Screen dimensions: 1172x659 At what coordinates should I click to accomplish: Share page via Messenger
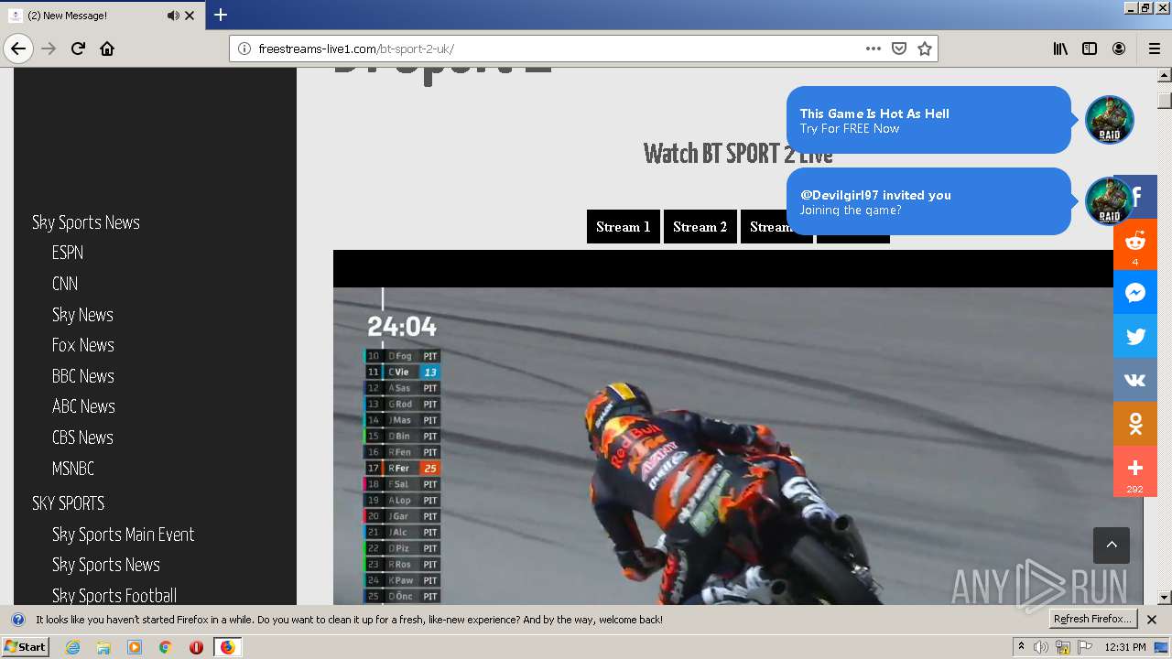point(1135,293)
